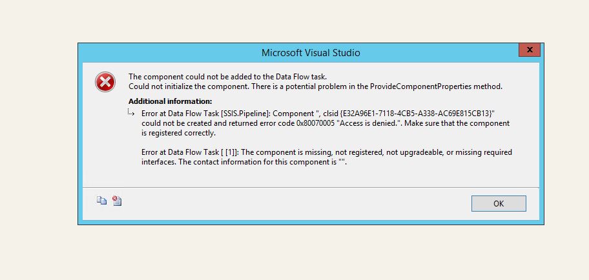589x280 pixels.
Task: Copy the message text with the copy icon
Action: pos(101,201)
